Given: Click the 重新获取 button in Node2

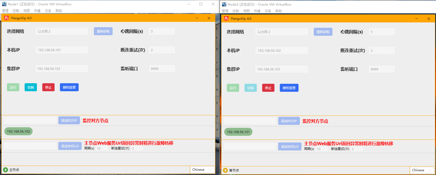Looking at the screenshot, I should click(323, 32).
